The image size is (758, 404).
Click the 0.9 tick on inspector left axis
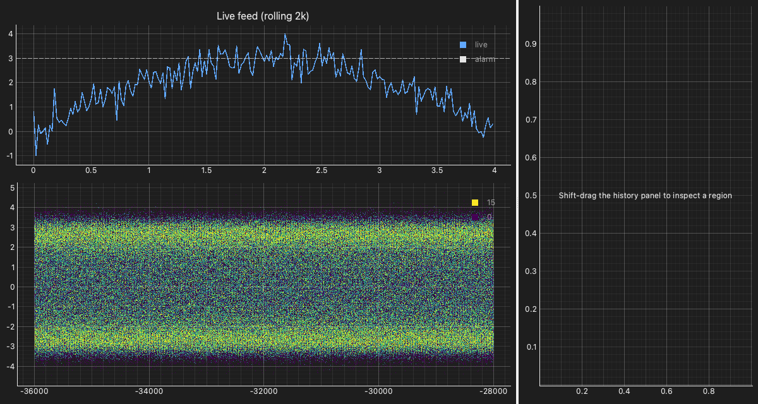point(531,44)
